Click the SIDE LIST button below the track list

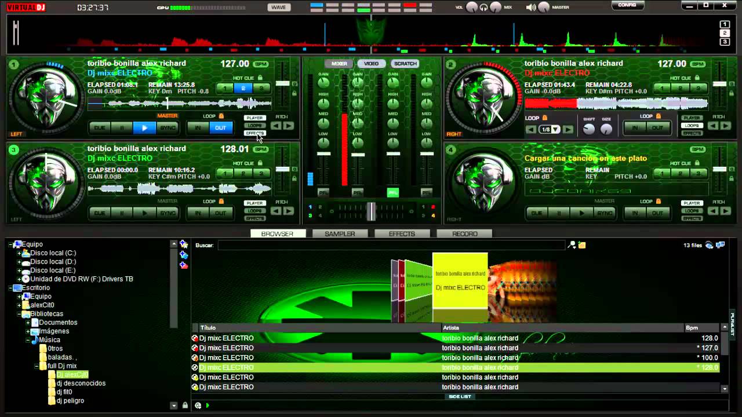pos(460,397)
